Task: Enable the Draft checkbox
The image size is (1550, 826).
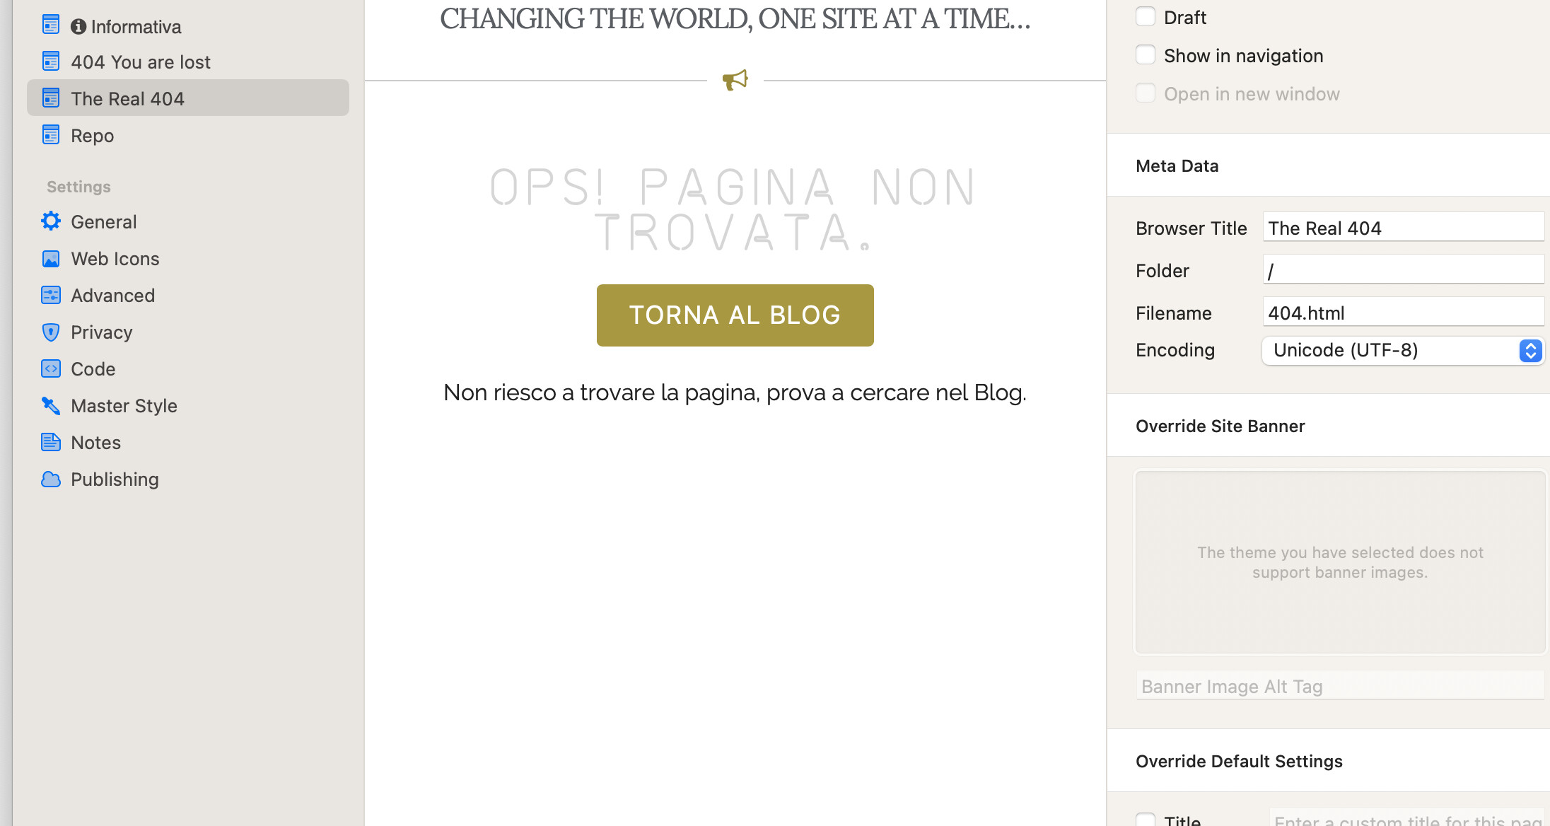Action: pyautogui.click(x=1146, y=17)
